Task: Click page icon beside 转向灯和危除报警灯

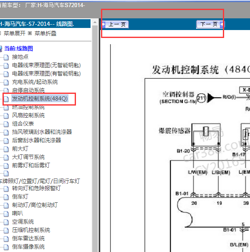Action: pyautogui.click(x=6, y=189)
